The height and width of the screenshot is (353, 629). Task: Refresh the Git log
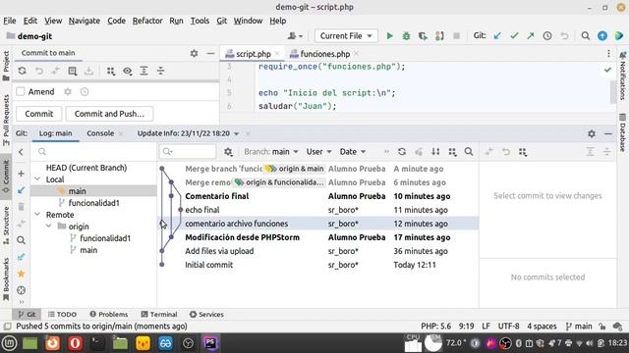(x=402, y=152)
